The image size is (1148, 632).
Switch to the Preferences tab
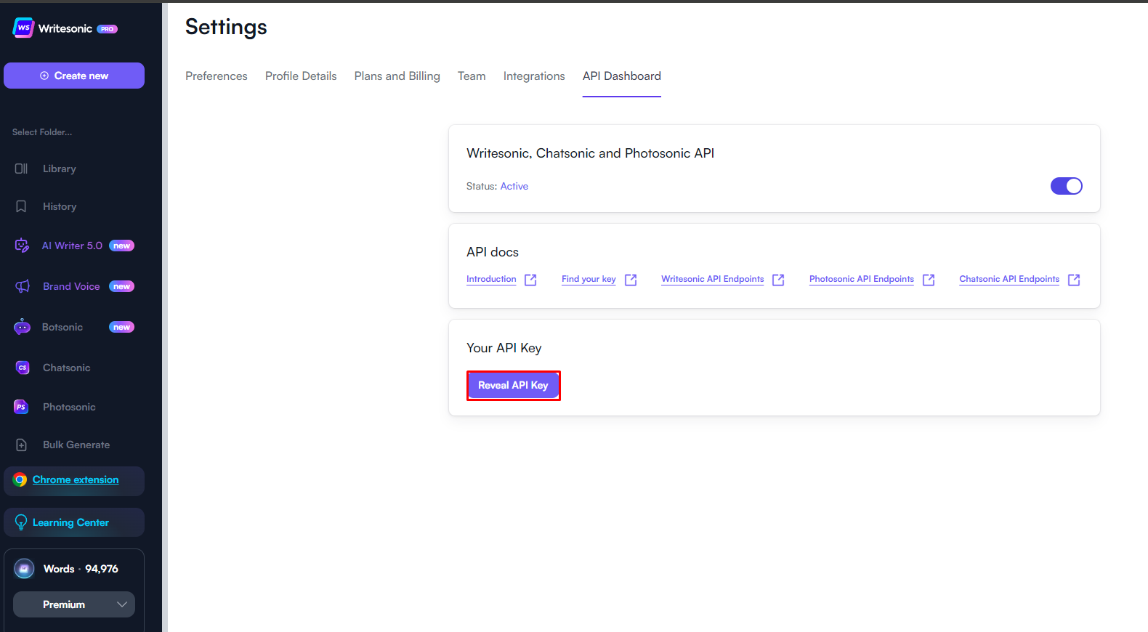pyautogui.click(x=217, y=76)
